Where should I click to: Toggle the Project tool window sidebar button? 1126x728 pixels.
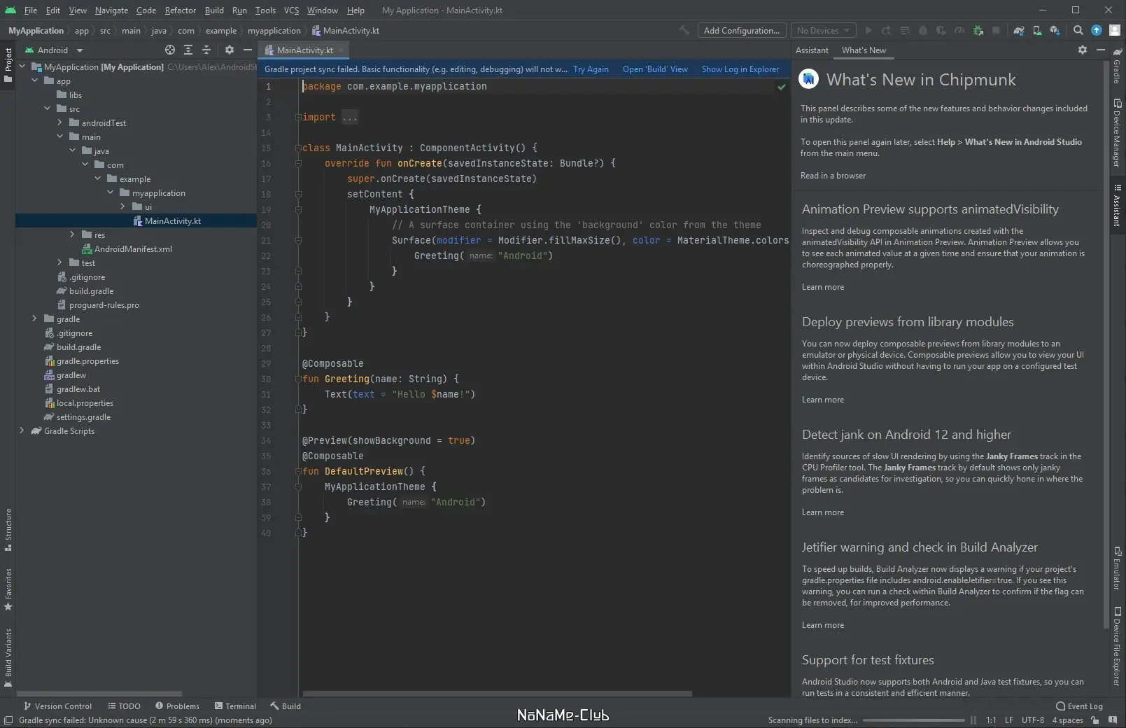click(x=8, y=65)
